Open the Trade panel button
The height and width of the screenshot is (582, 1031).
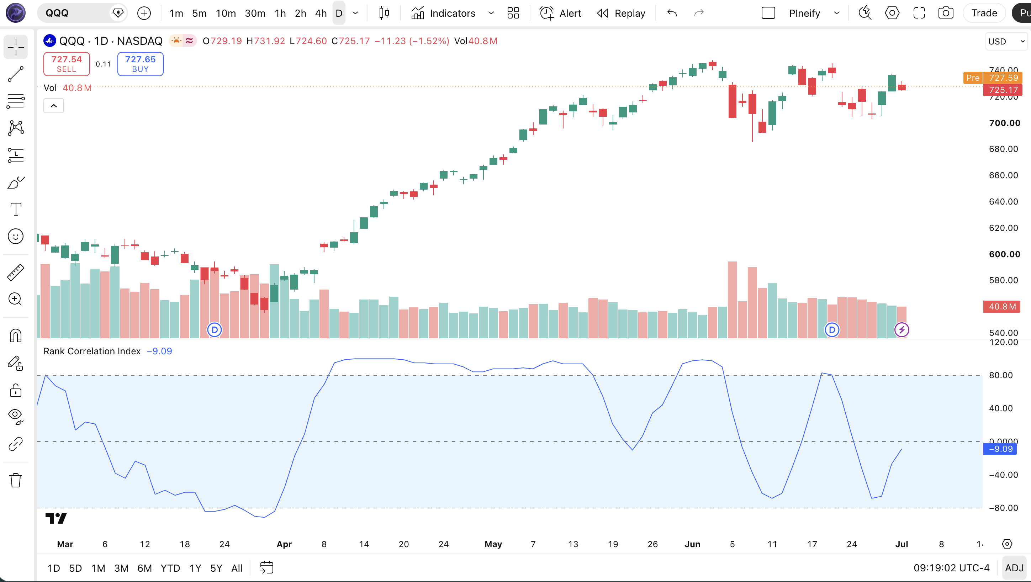(984, 13)
